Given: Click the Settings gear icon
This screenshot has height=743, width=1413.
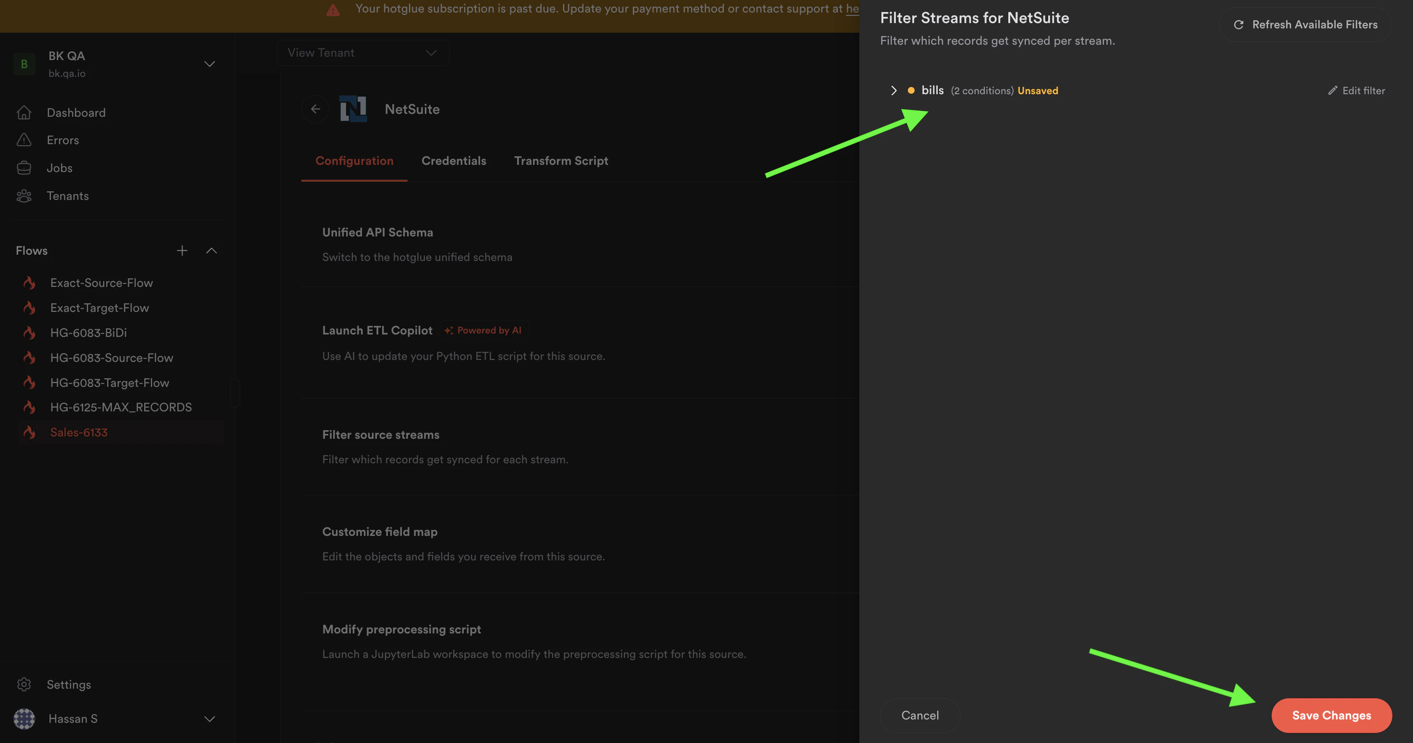Looking at the screenshot, I should coord(24,684).
